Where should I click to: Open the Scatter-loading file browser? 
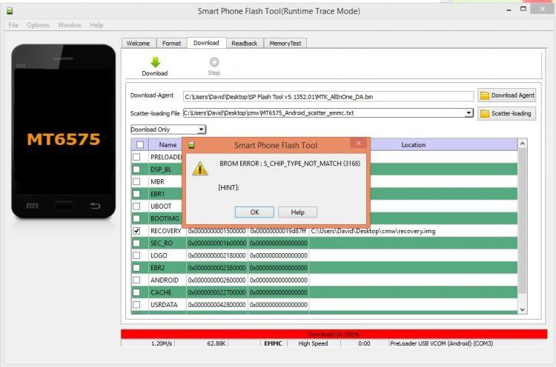click(507, 113)
